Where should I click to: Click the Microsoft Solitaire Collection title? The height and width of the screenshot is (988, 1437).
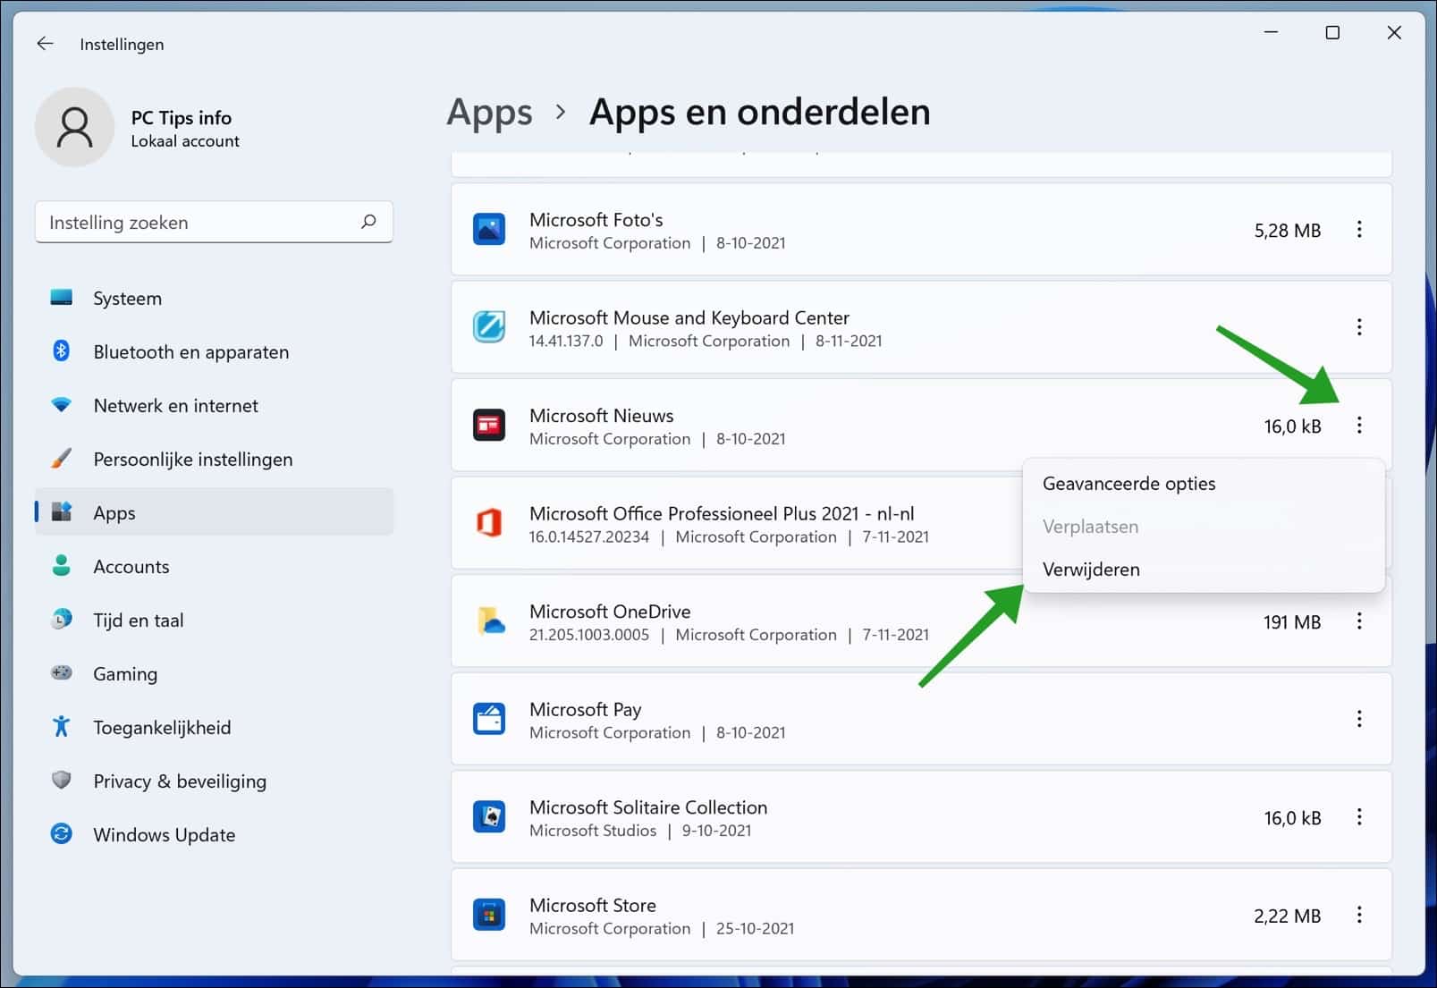(x=648, y=807)
